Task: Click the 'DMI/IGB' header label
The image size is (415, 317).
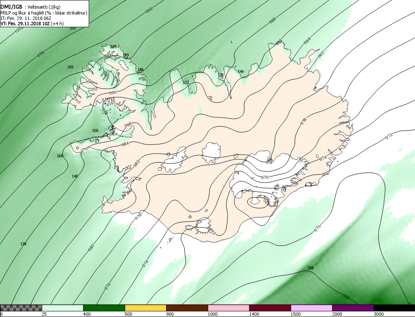Action: (11, 7)
